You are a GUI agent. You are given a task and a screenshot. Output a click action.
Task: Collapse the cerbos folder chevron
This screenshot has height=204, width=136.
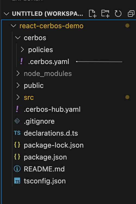point(18,38)
